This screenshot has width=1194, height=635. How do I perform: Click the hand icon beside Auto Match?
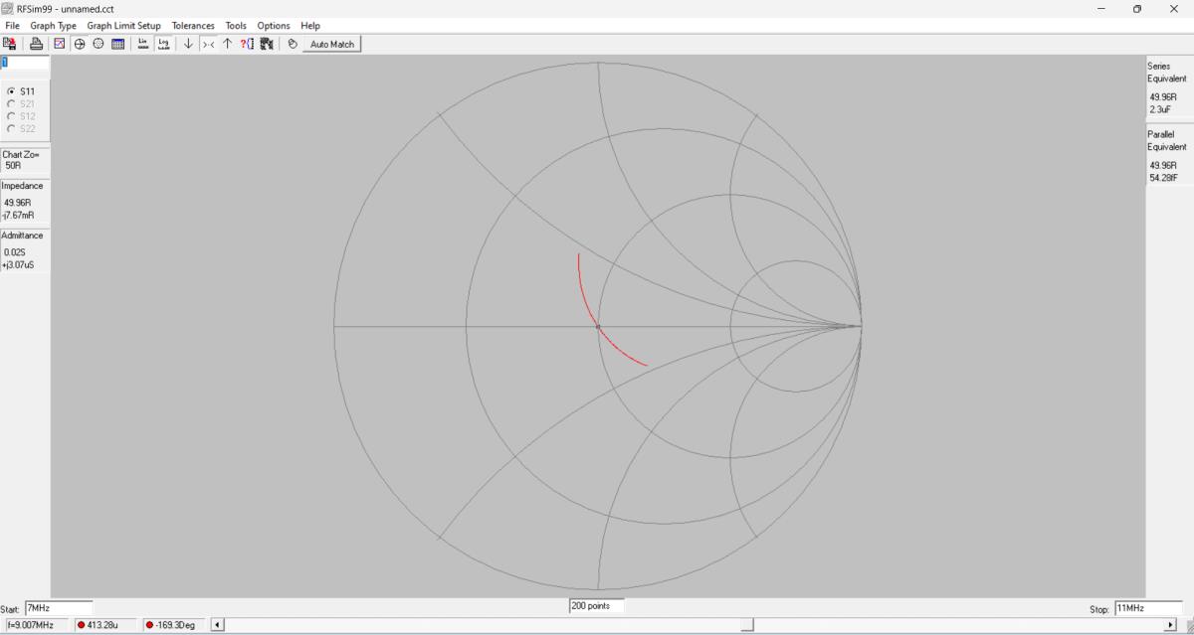click(x=293, y=44)
